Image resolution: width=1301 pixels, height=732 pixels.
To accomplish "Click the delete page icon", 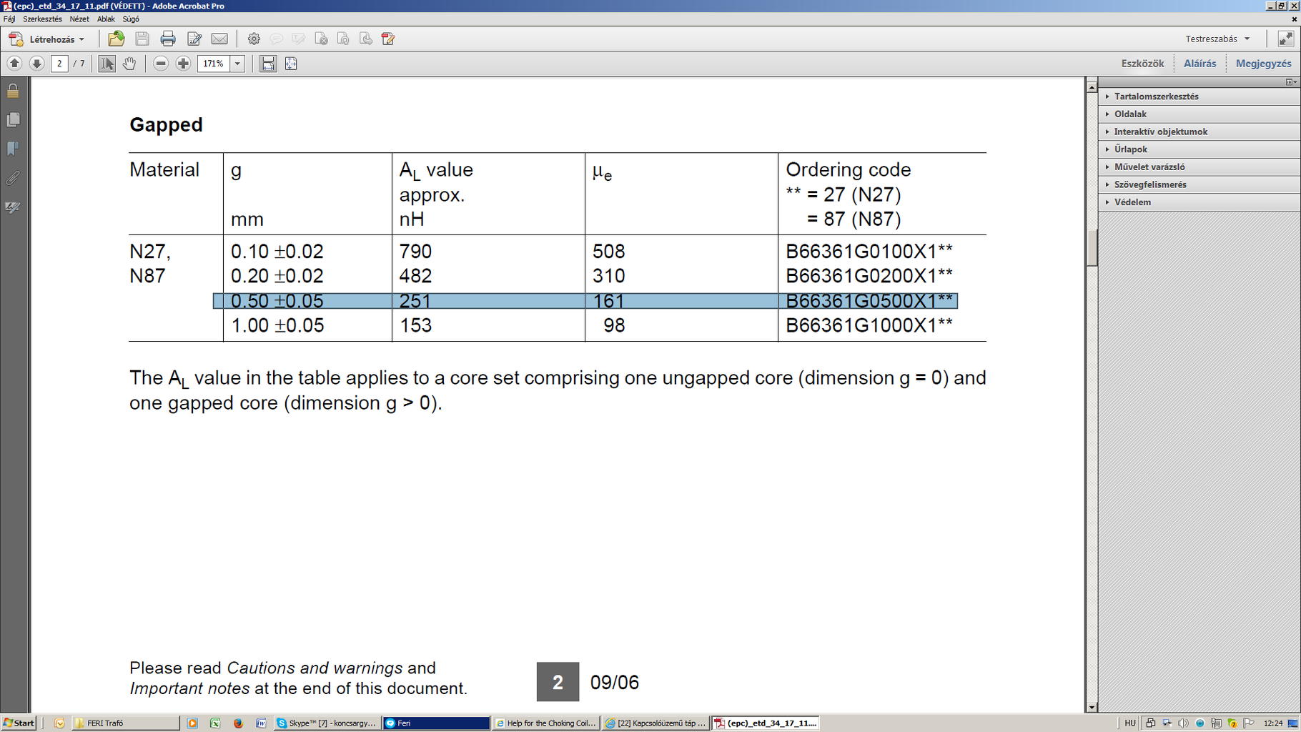I will pyautogui.click(x=321, y=39).
